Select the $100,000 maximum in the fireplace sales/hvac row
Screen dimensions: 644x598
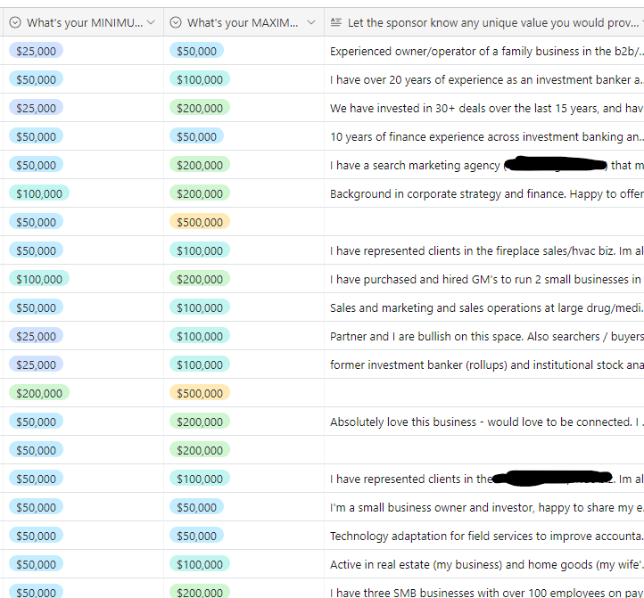pyautogui.click(x=200, y=250)
